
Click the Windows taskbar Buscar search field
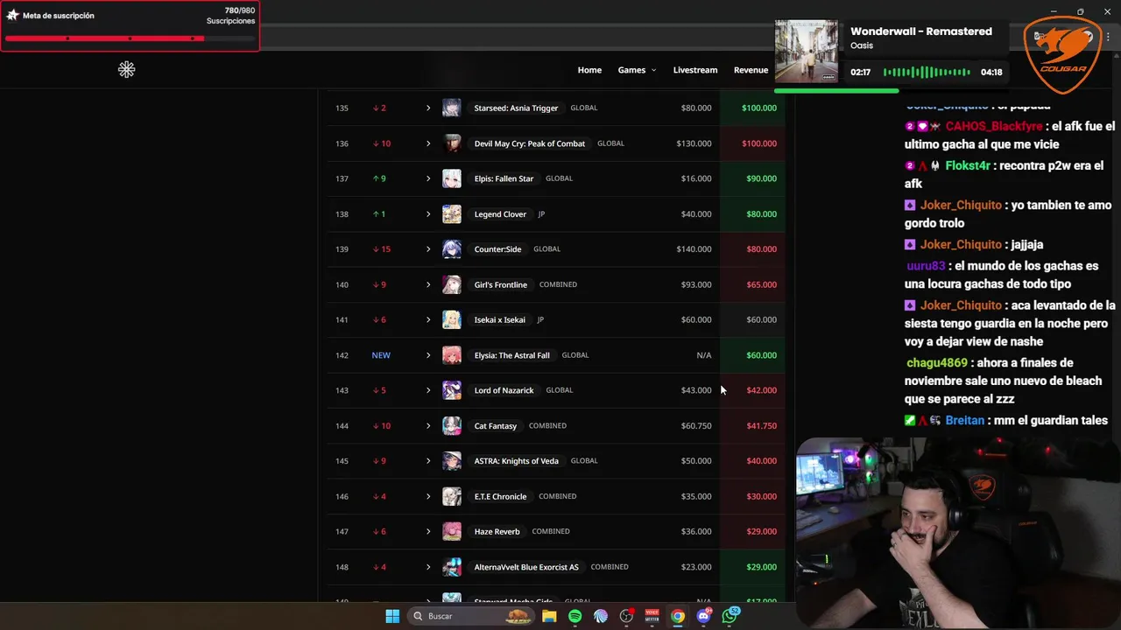click(471, 616)
